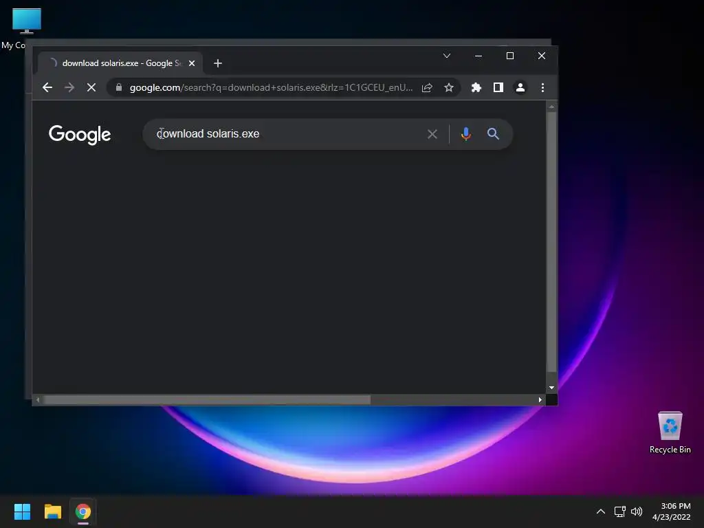Clear the Google search box text
The height and width of the screenshot is (528, 704).
click(432, 134)
